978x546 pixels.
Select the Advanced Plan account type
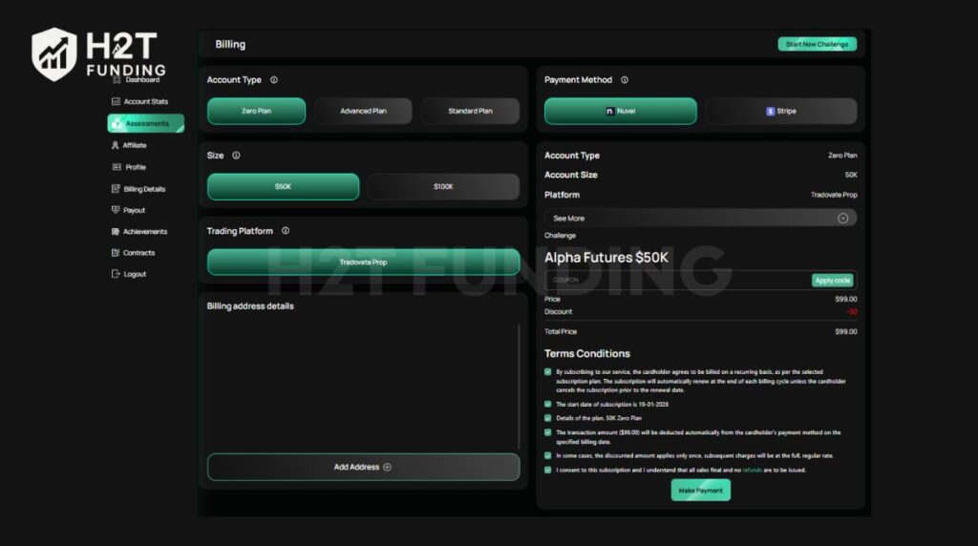pyautogui.click(x=363, y=111)
